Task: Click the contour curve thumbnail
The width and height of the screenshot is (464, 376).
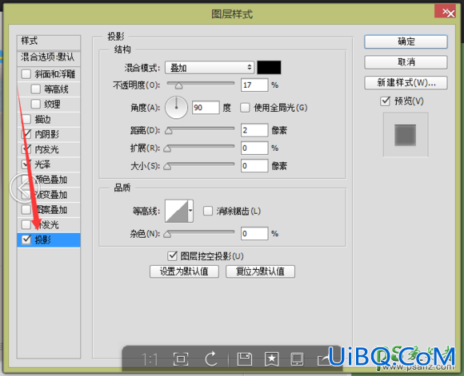Action: [176, 211]
